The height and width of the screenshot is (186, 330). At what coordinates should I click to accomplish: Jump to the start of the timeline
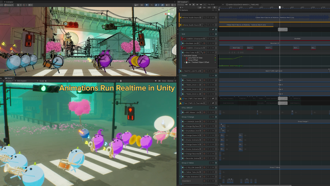pos(186,4)
